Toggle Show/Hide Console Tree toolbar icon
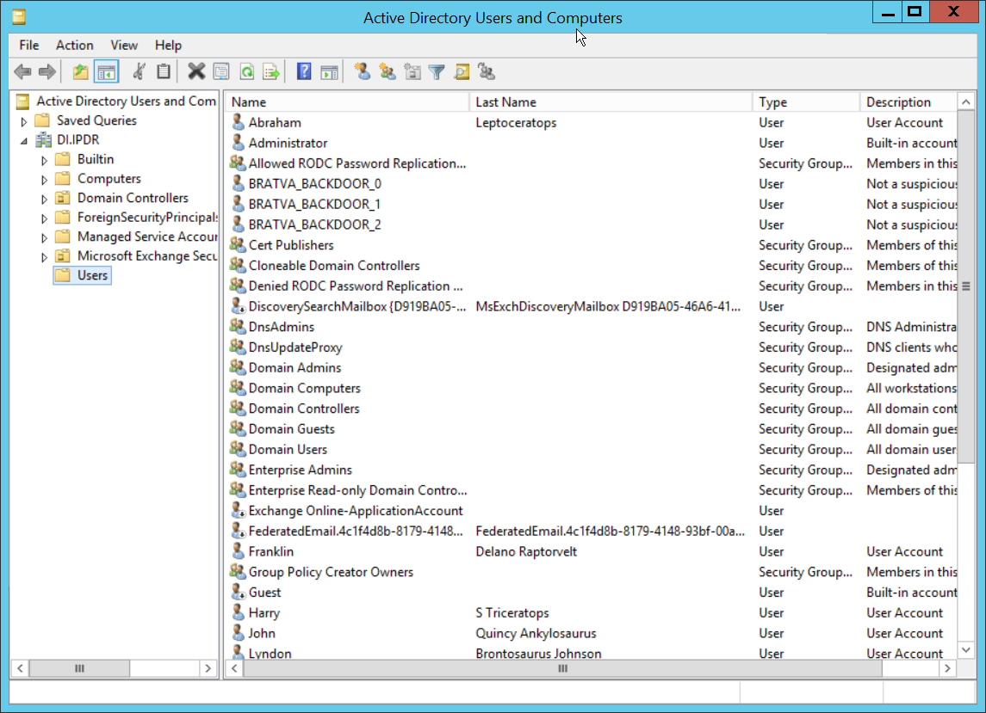This screenshot has height=713, width=986. pos(106,71)
